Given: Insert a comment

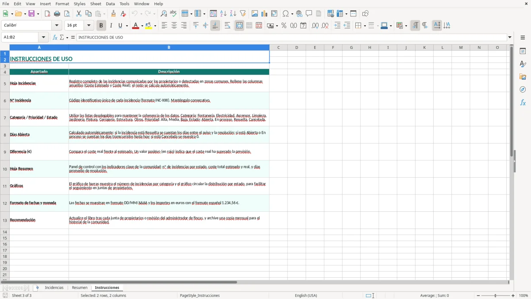Looking at the screenshot, I should click(309, 14).
